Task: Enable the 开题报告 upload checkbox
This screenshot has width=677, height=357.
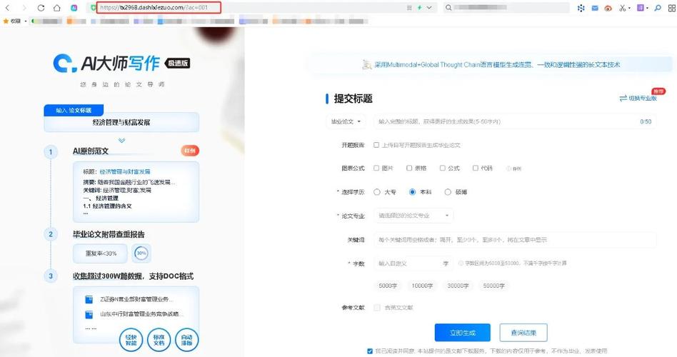Action: click(376, 145)
